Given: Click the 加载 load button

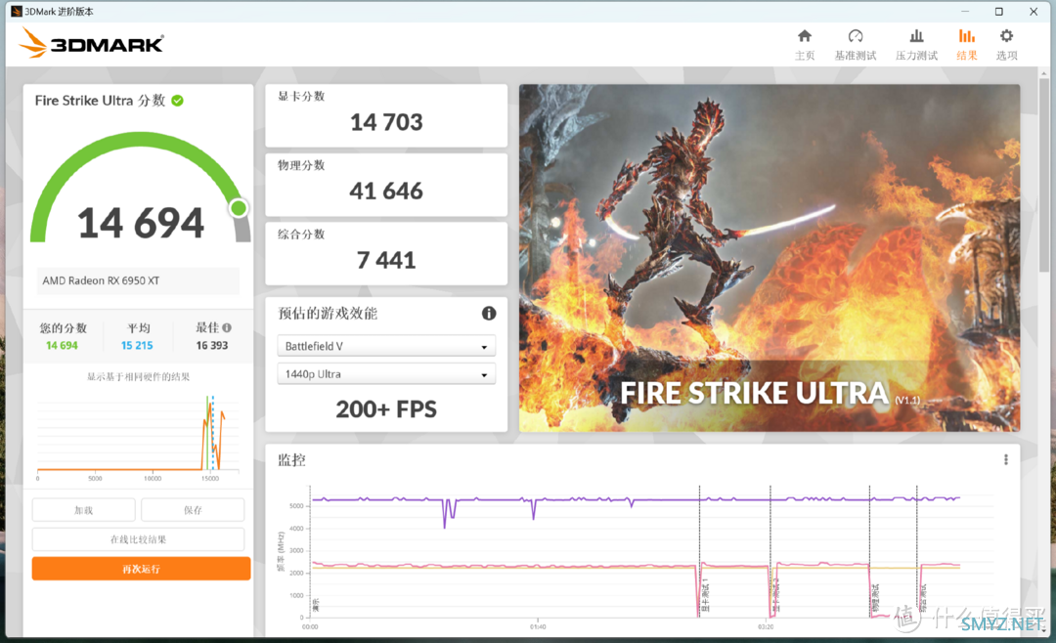Looking at the screenshot, I should [83, 510].
